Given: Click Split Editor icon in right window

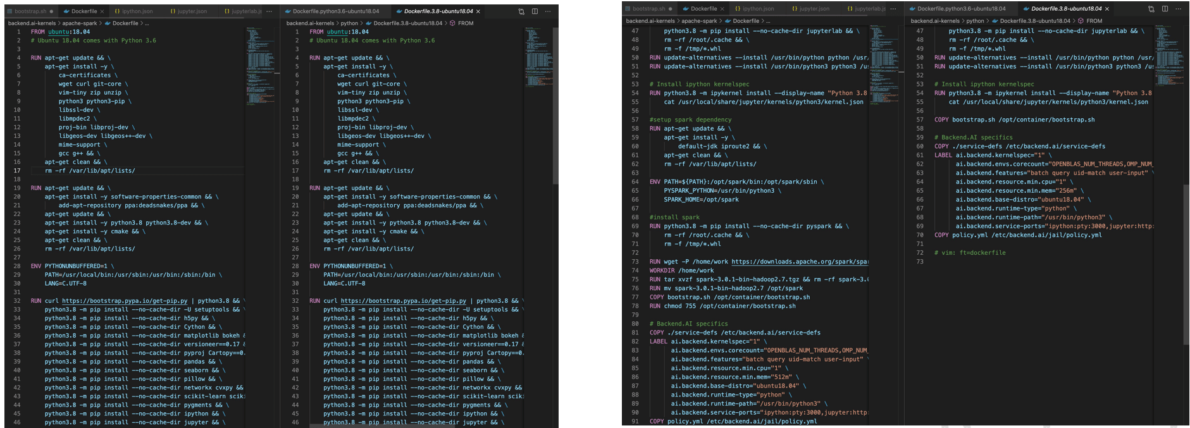Looking at the screenshot, I should tap(1165, 9).
